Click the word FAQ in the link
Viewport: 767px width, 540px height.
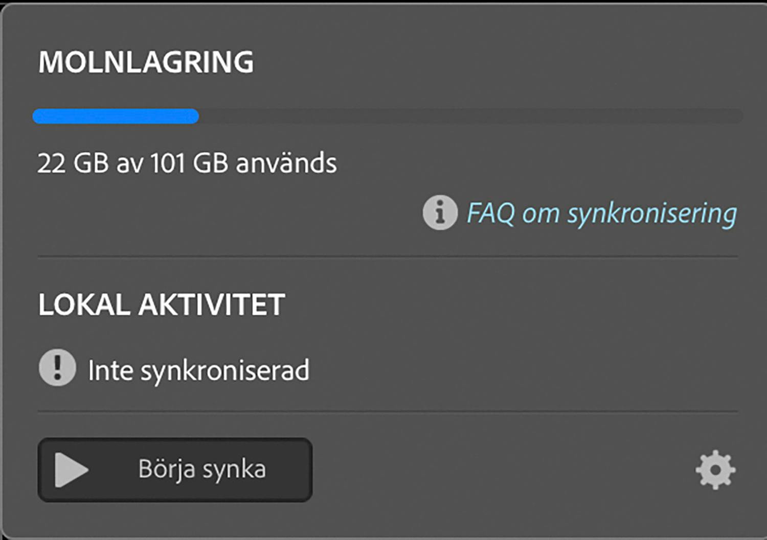[491, 214]
